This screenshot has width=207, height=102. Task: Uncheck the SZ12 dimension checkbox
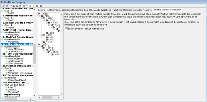44,35
